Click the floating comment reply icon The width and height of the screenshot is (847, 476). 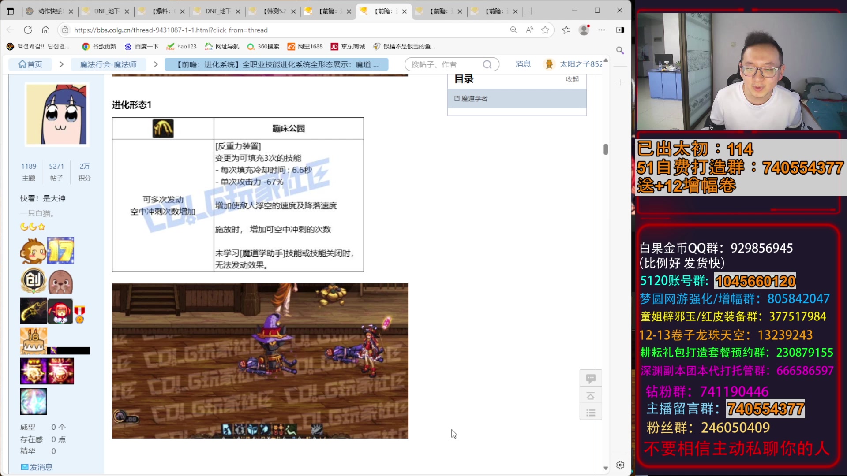point(591,378)
